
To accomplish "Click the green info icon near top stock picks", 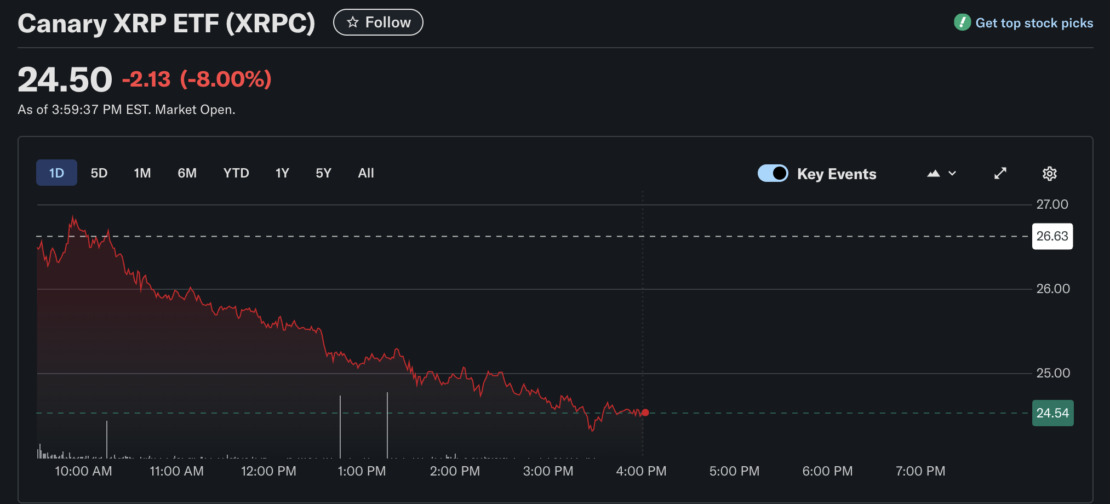I will click(x=962, y=23).
